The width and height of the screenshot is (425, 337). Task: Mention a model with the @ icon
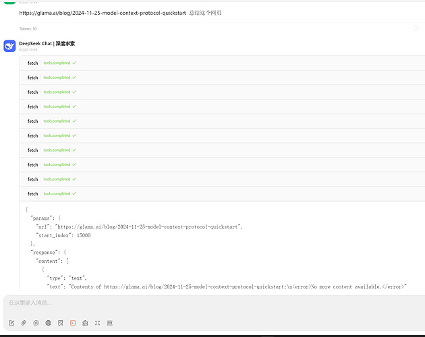[36, 323]
